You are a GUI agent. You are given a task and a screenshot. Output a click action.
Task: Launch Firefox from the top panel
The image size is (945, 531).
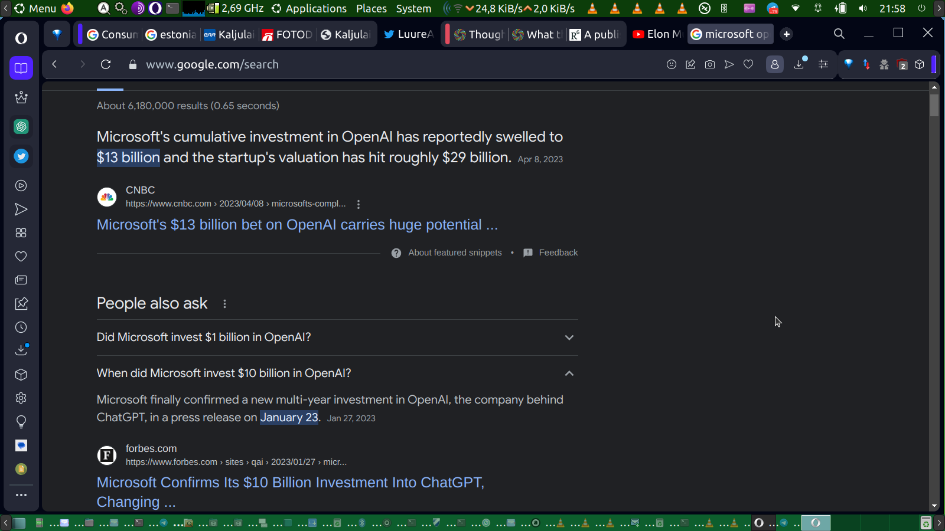[x=67, y=8]
